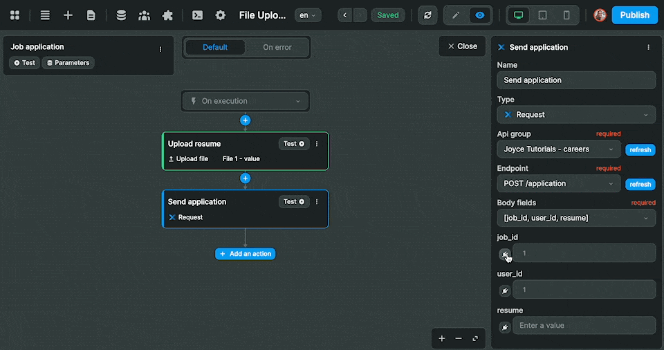The height and width of the screenshot is (350, 664).
Task: Switch to edit mode pencil toggle
Action: coord(456,15)
